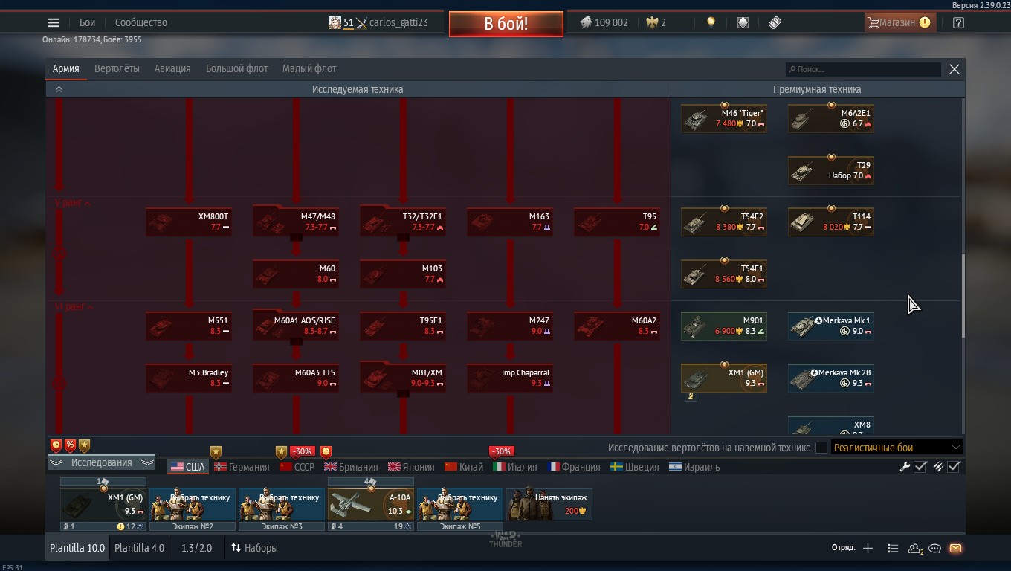
Task: Select premium T114 vehicle card
Action: (x=831, y=222)
